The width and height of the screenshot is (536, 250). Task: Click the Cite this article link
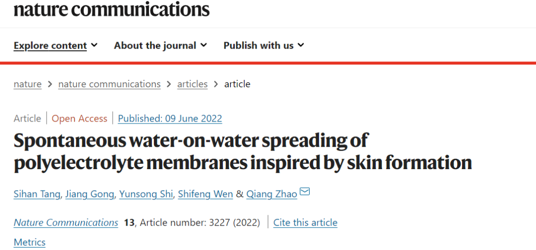[305, 223]
